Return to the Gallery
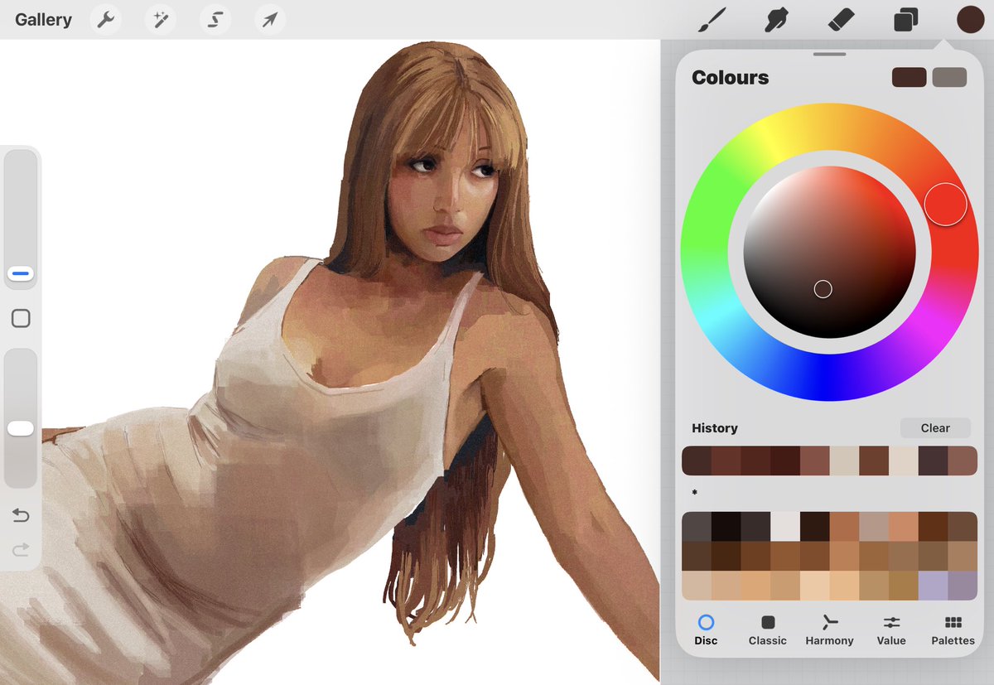The height and width of the screenshot is (685, 994). [43, 20]
